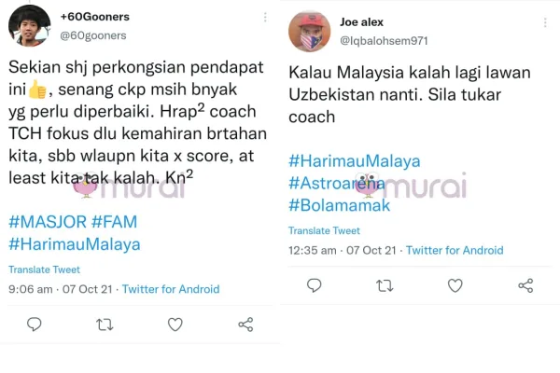Open @60gooners handle profile

92,35
